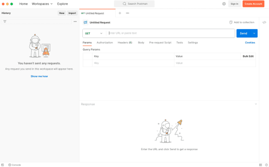The width and height of the screenshot is (269, 167).
Task: Click the Untitled Request title text
Action: coord(100,23)
